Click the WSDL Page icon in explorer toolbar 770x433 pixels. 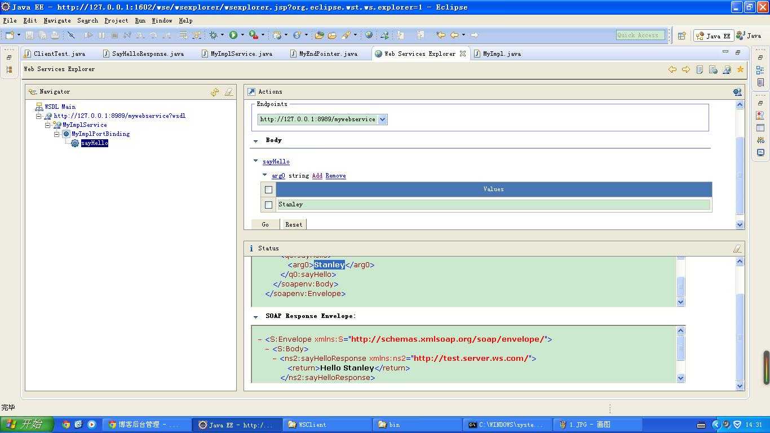[x=713, y=69]
